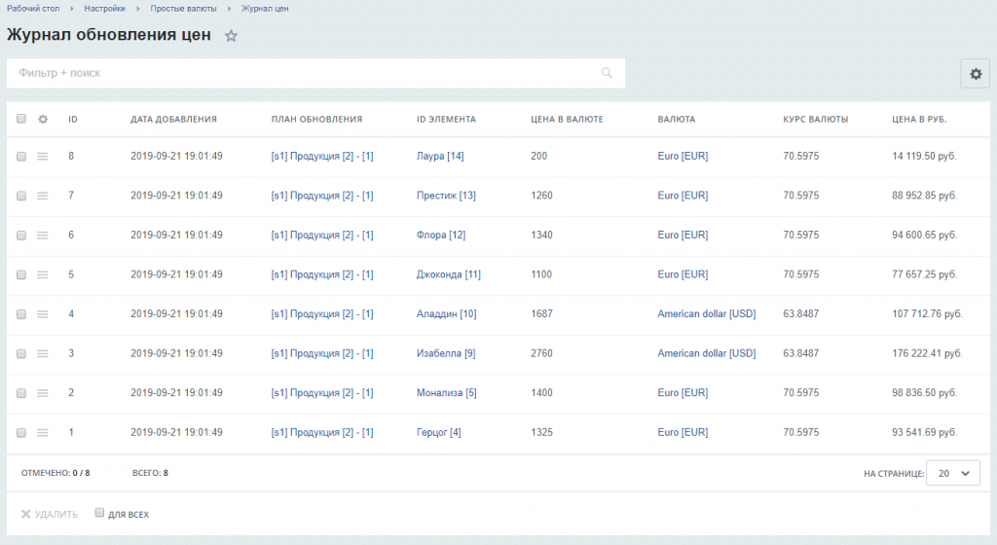Select the 'Всего: 8' total counter
Viewport: 997px width, 545px height.
150,473
